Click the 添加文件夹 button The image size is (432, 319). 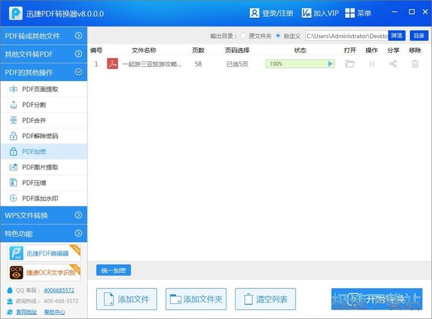pos(196,299)
